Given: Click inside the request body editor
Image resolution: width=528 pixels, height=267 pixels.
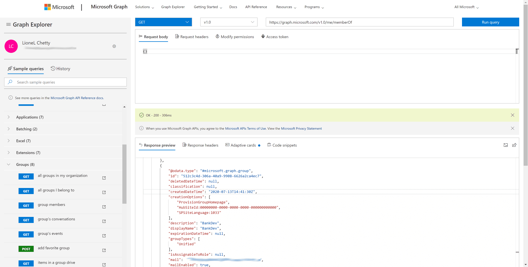Looking at the screenshot, I should pos(327,76).
